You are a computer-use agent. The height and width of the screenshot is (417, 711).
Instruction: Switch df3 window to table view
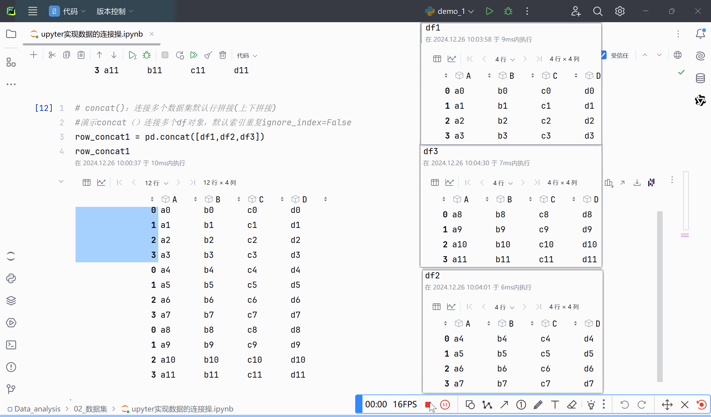click(x=435, y=183)
